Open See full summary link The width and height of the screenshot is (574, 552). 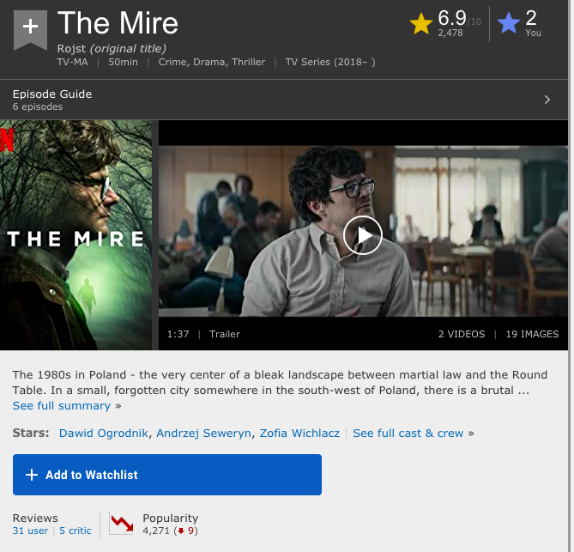coord(62,406)
